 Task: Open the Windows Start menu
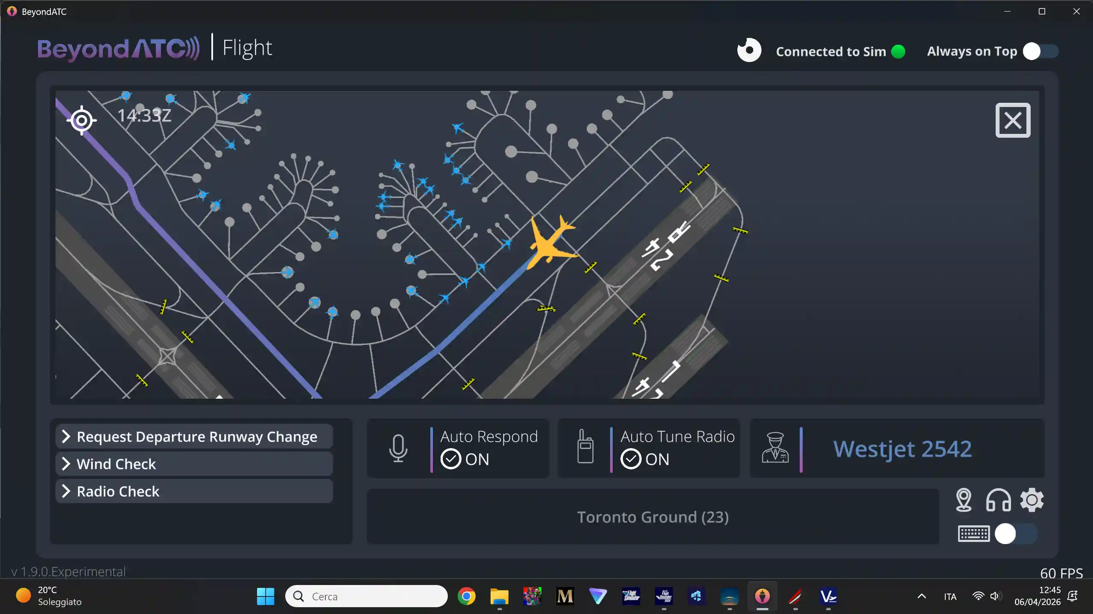(x=266, y=596)
